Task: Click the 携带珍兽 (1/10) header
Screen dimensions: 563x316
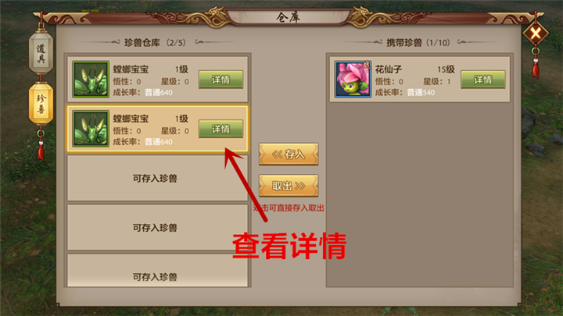Action: click(418, 43)
